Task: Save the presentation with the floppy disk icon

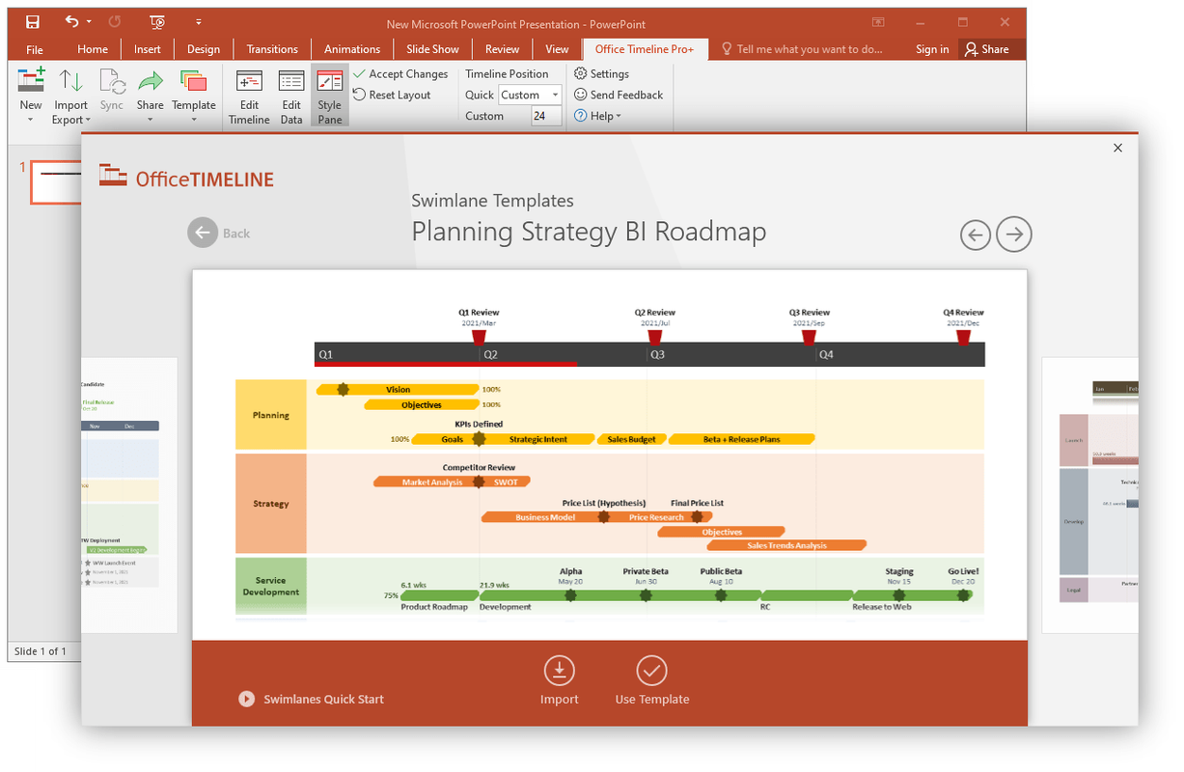Action: pyautogui.click(x=33, y=21)
